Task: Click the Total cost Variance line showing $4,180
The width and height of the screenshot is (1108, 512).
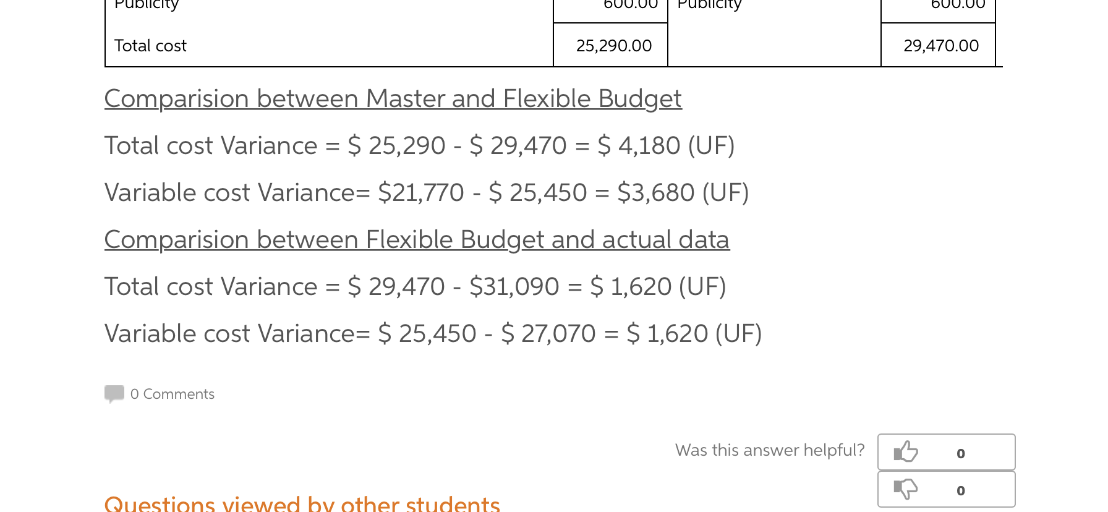Action: 419,146
